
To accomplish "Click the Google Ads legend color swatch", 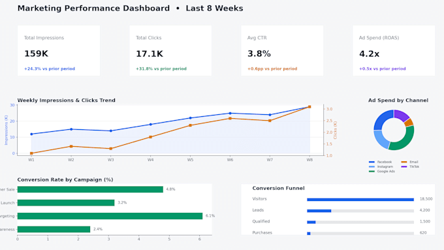I will [x=372, y=171].
